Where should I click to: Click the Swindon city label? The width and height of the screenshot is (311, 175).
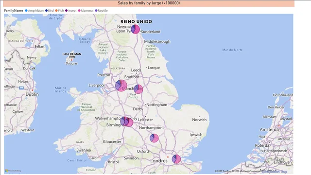[131, 158]
